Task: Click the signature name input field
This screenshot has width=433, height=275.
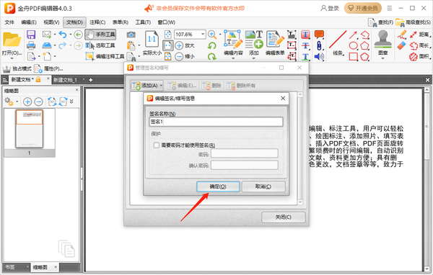Action: coord(216,122)
